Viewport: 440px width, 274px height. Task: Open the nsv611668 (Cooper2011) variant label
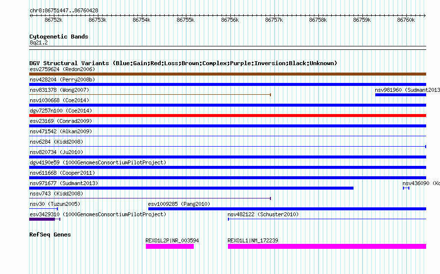tap(62, 173)
